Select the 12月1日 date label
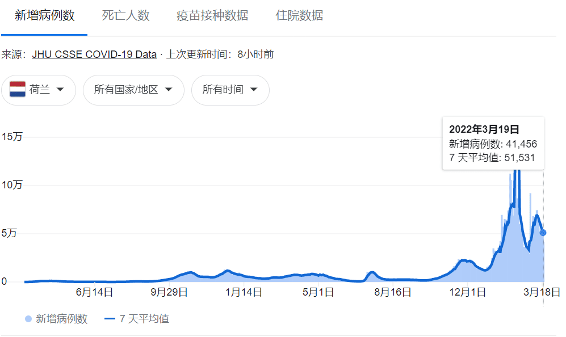This screenshot has width=566, height=337. 467,293
